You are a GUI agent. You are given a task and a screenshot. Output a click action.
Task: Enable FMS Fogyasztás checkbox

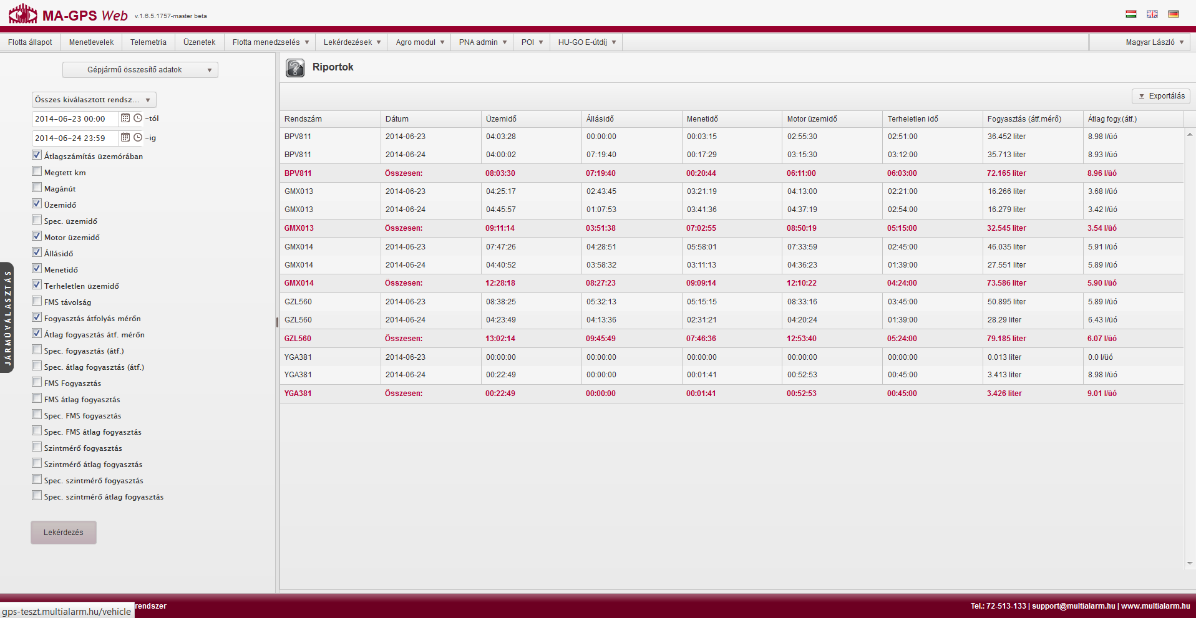[37, 382]
